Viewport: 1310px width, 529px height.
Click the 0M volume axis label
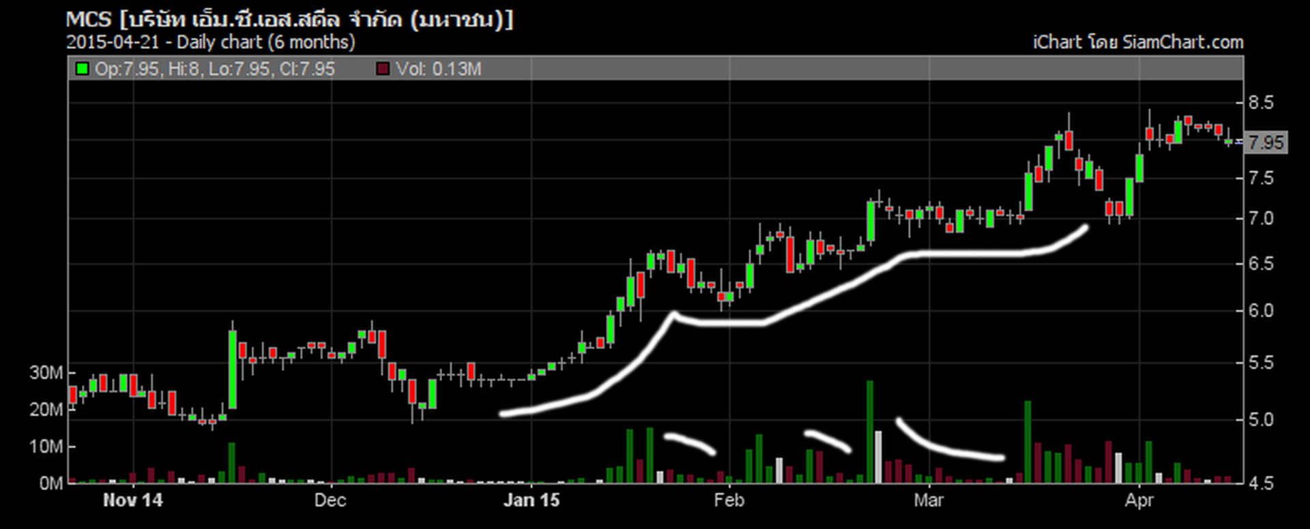50,483
